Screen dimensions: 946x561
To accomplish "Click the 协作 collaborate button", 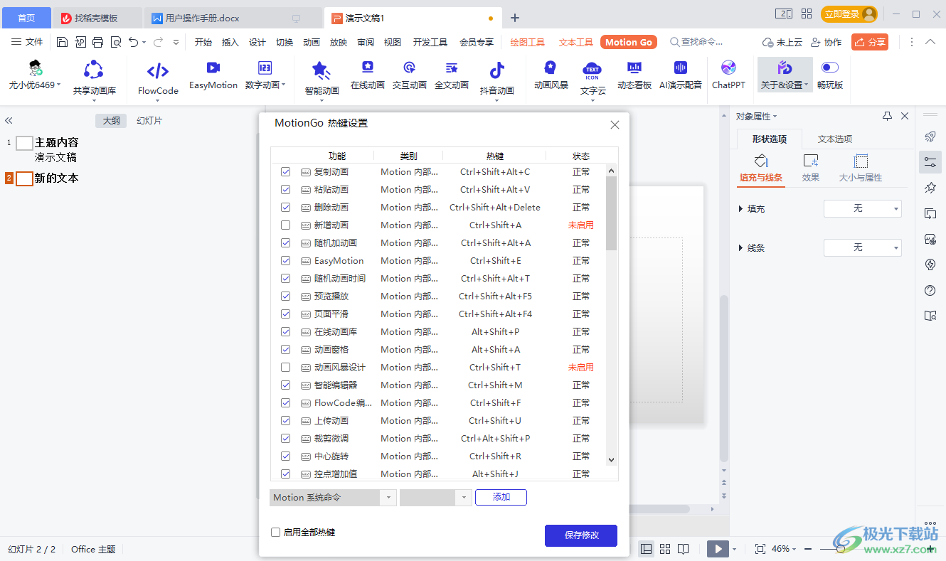I will (x=826, y=42).
